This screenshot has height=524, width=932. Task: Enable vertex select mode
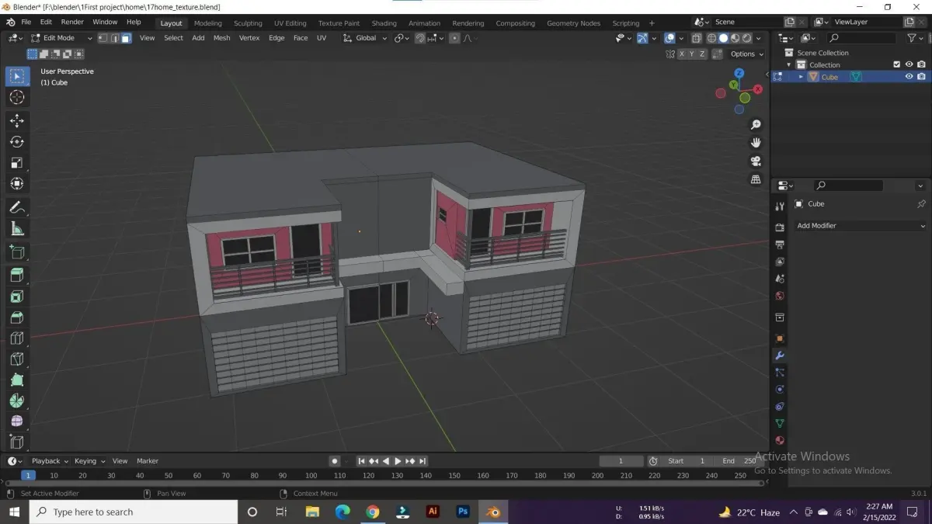[103, 38]
